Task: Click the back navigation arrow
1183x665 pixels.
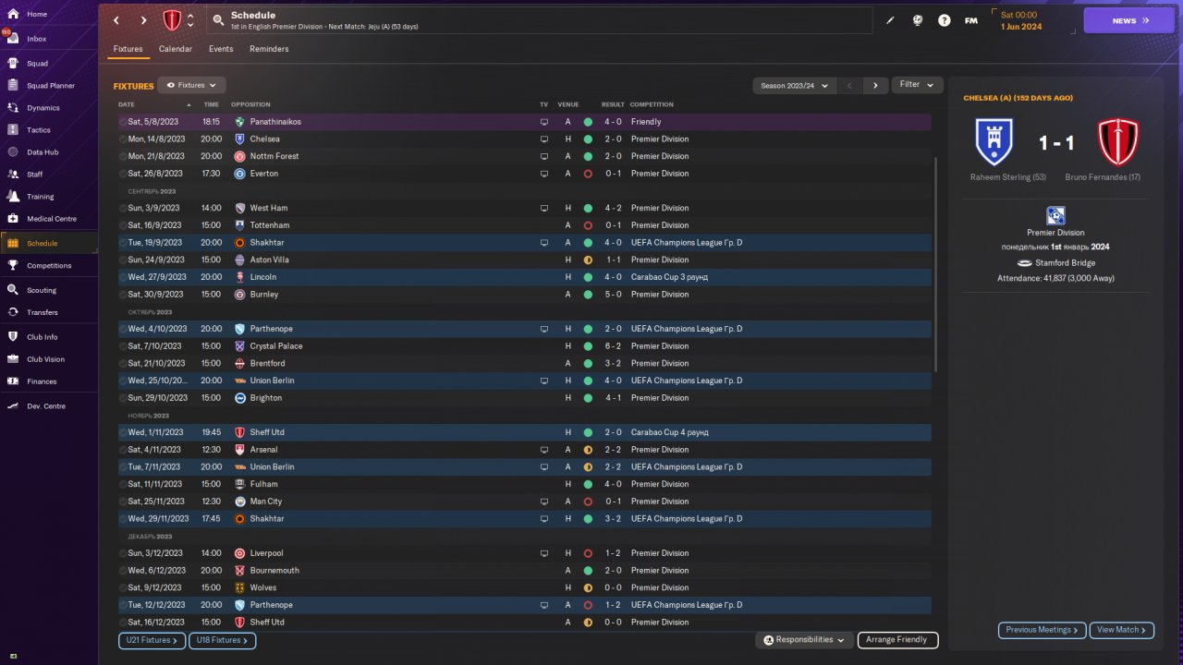Action: tap(116, 20)
